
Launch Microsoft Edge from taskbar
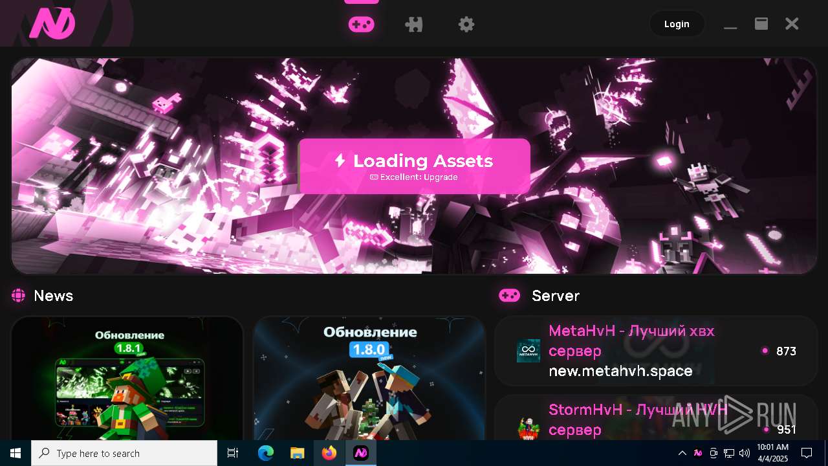(x=266, y=453)
